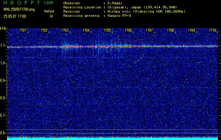
Task: Click the Maspro FM-3 antenna text
Action: (x=118, y=16)
